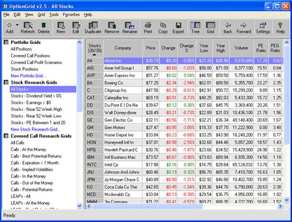Click the Portfolio Grids section icon
The height and width of the screenshot is (222, 292).
click(6, 43)
